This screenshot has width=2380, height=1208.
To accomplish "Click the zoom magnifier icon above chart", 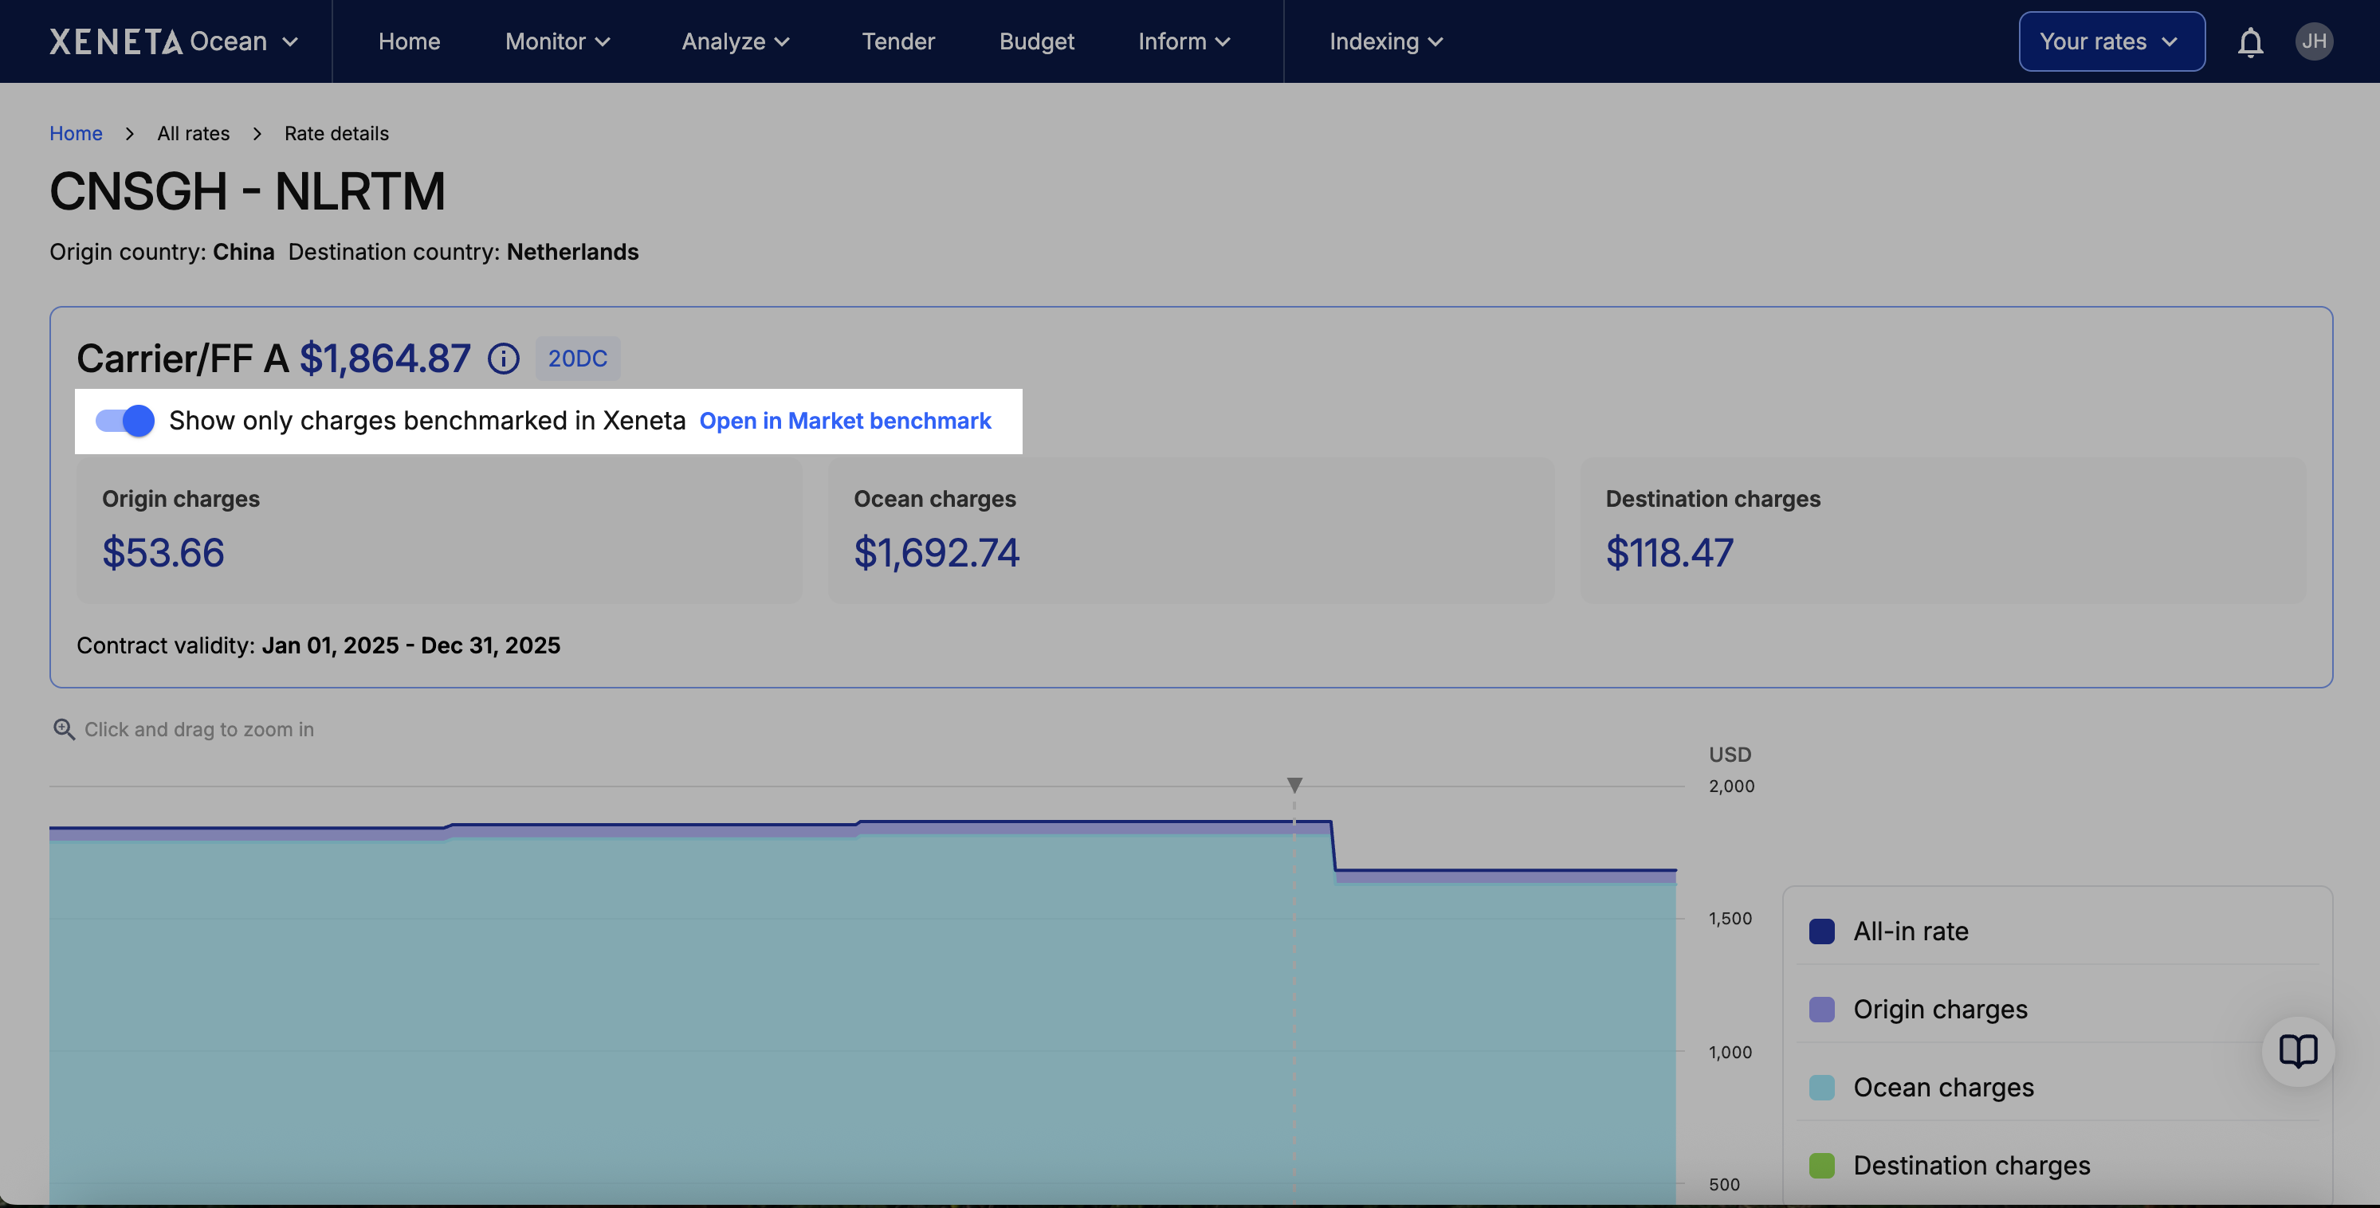I will point(64,730).
